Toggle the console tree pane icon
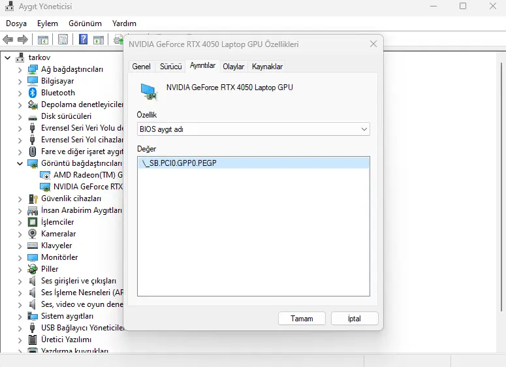Viewport: 506px width, 367px height. point(43,40)
